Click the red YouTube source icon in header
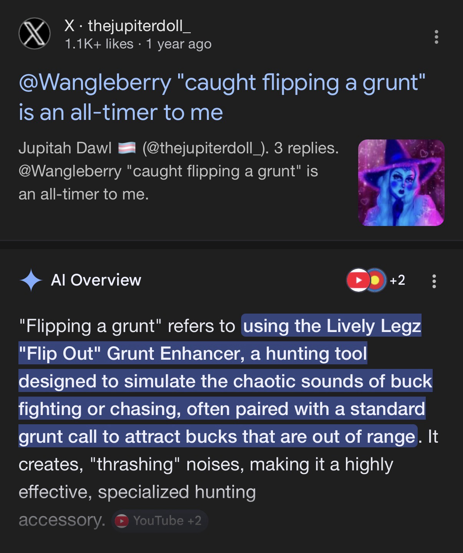 pos(358,280)
